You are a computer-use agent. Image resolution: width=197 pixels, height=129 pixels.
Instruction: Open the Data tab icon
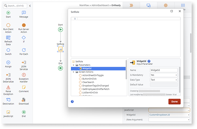click(183, 5)
